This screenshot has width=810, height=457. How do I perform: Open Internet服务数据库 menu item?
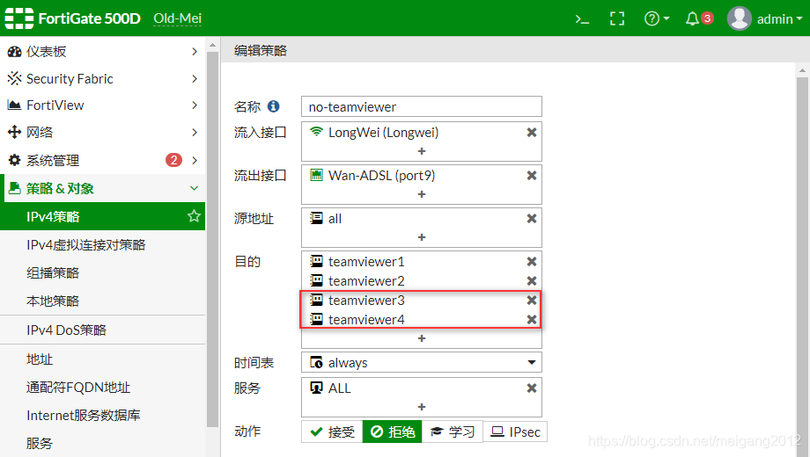click(83, 415)
